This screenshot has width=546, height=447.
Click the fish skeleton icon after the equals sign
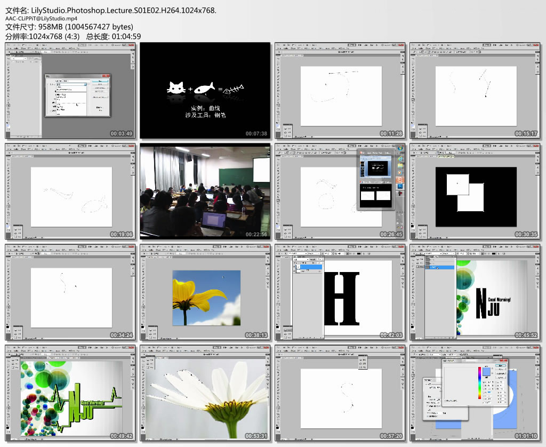pyautogui.click(x=234, y=89)
